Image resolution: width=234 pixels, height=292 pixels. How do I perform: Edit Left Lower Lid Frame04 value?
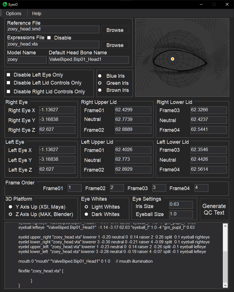[209, 170]
